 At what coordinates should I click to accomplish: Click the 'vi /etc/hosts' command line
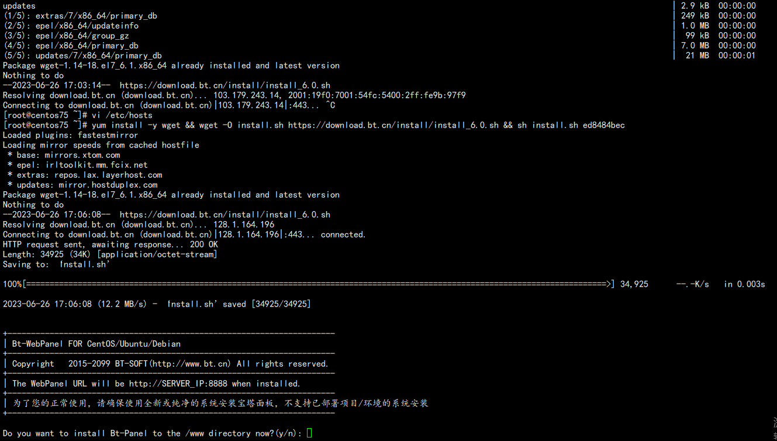coord(122,115)
